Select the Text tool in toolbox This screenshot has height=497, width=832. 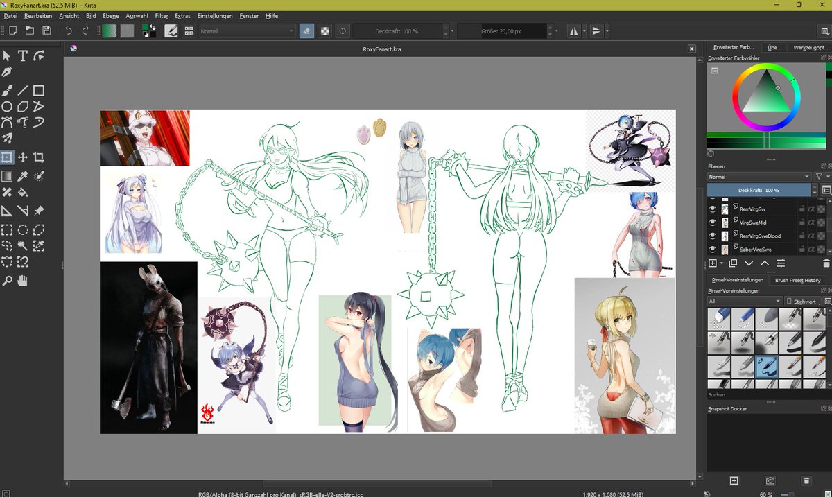pyautogui.click(x=23, y=55)
